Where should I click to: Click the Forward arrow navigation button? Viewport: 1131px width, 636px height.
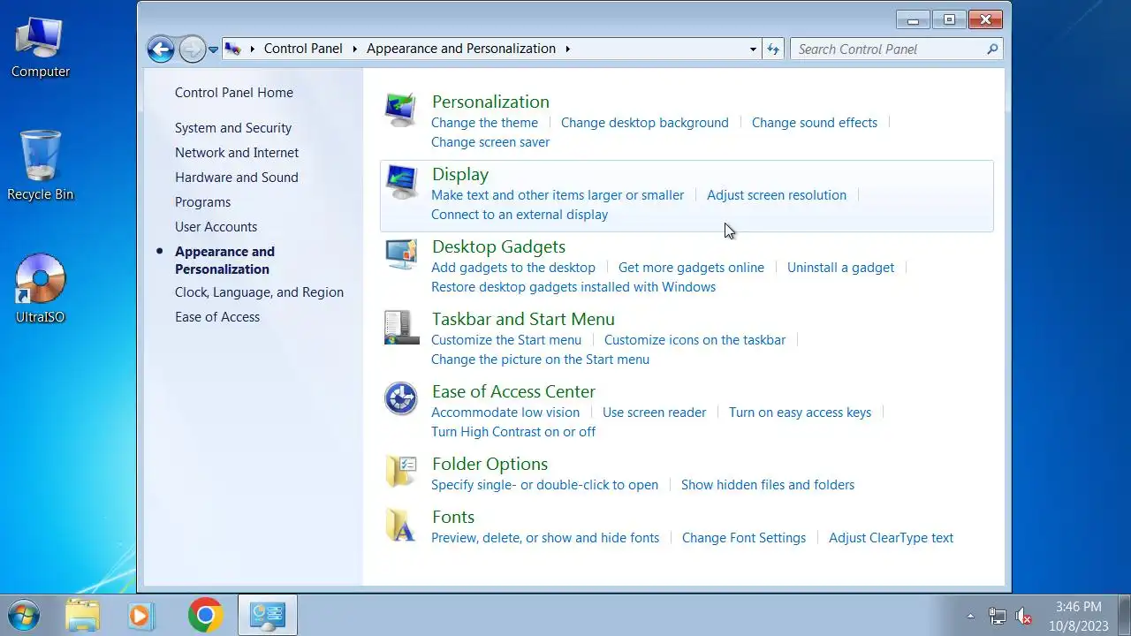tap(191, 49)
